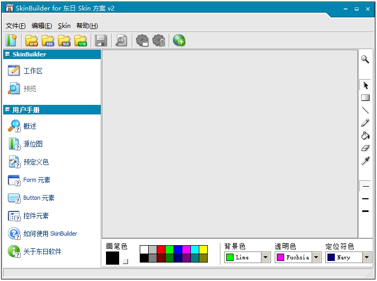Pick the light gray palette swatch
The image size is (377, 281).
pyautogui.click(x=152, y=249)
